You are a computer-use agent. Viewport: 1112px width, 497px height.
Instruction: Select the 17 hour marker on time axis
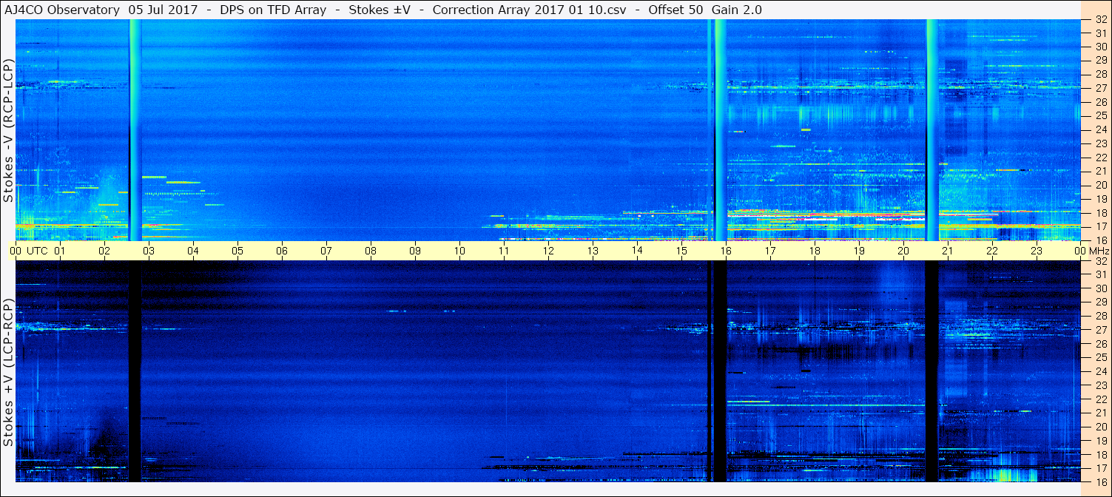click(x=770, y=251)
